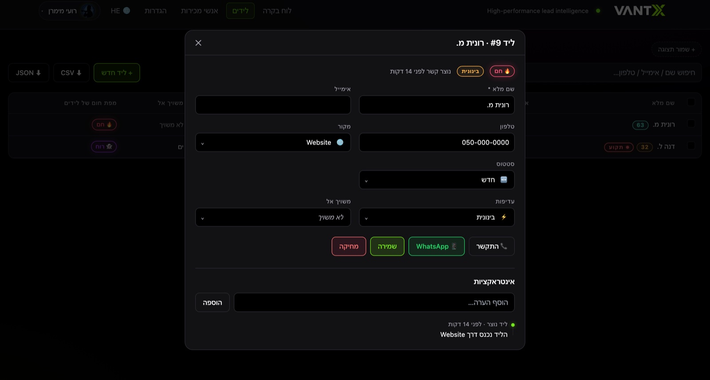
Task: Go to the הגדרות tab
Action: pos(156,11)
